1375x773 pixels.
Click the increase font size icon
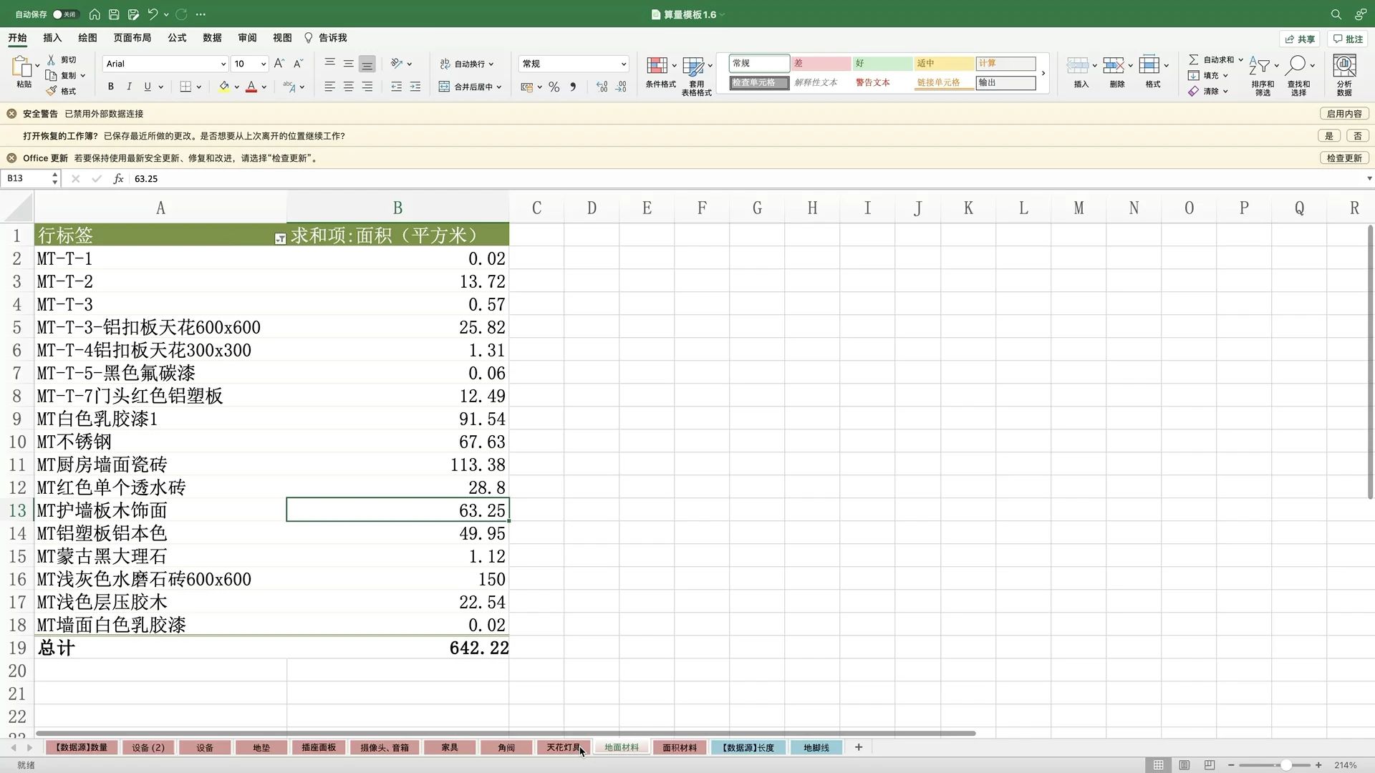279,64
